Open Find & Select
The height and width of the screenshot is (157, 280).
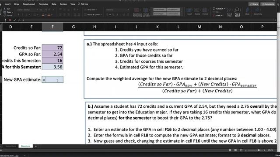tap(237, 13)
